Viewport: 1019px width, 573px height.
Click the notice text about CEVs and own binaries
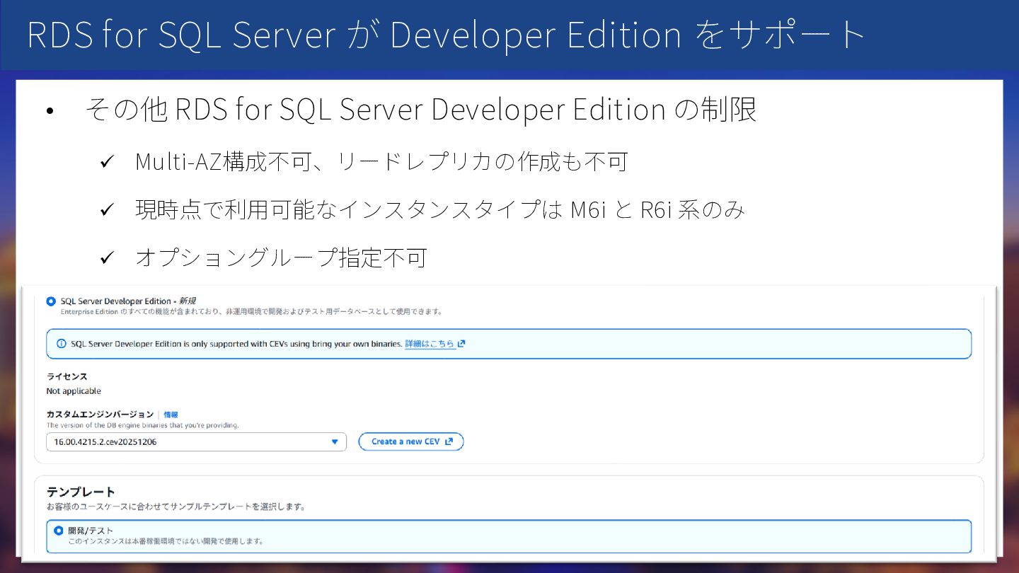pos(236,344)
